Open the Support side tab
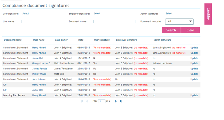 (208, 14)
